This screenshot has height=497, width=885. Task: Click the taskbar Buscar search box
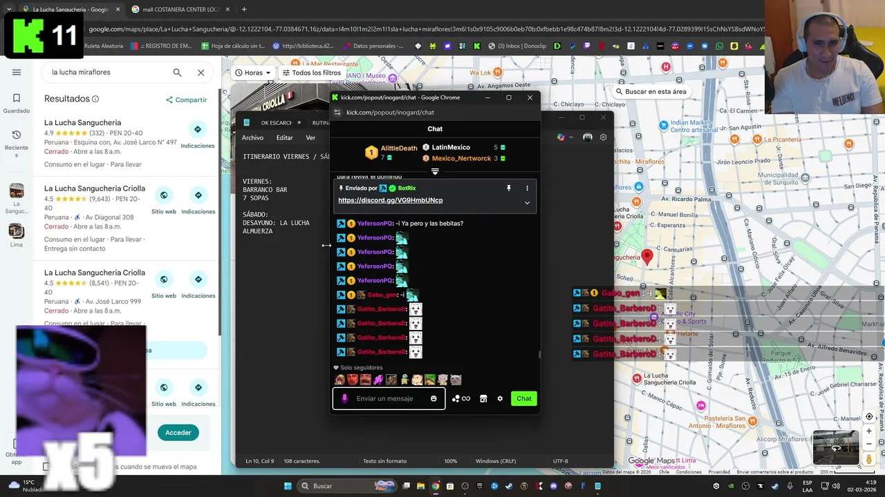point(346,486)
